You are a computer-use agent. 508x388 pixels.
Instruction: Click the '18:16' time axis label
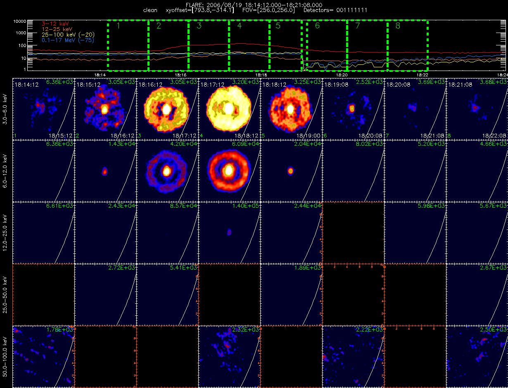pyautogui.click(x=181, y=75)
